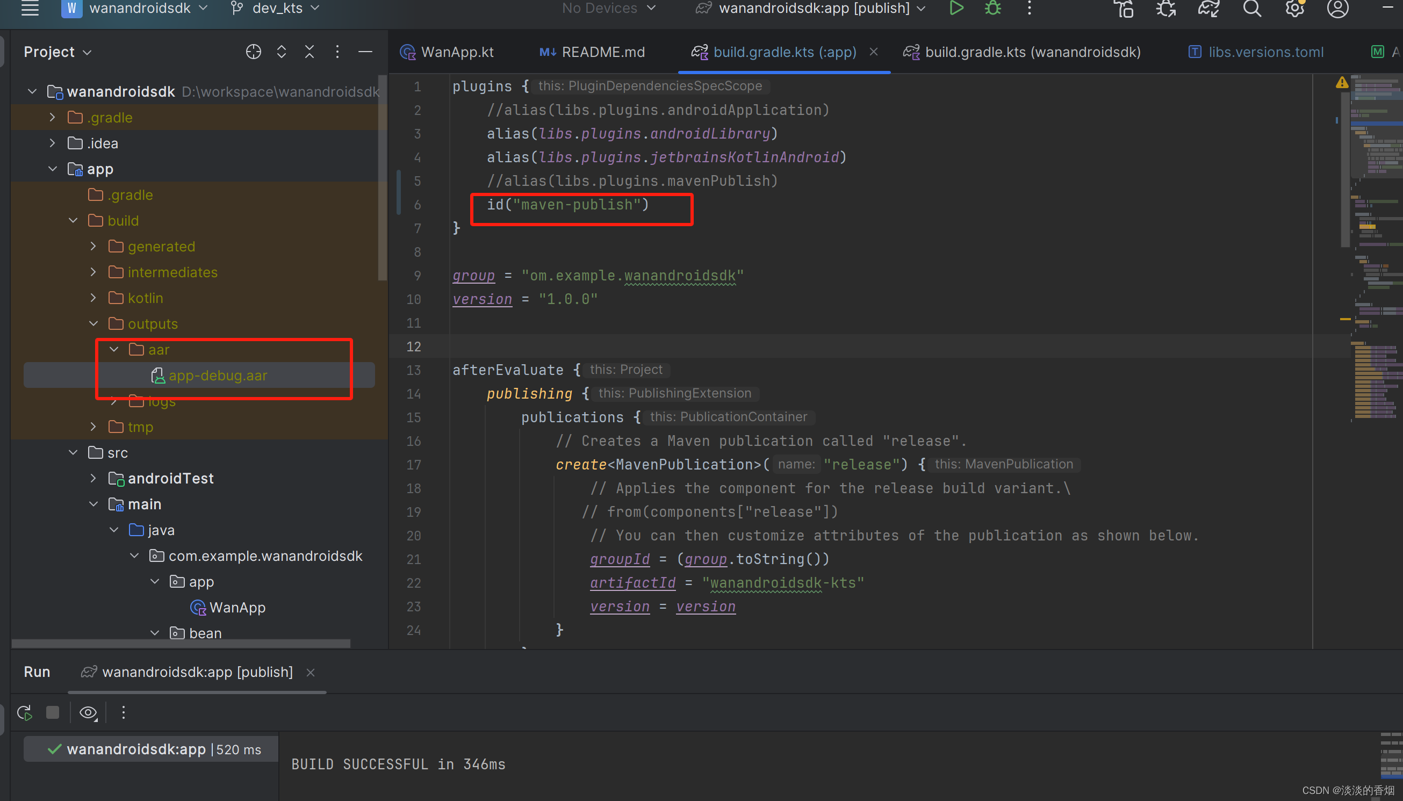Start debugging with the bug icon
Image resolution: width=1403 pixels, height=801 pixels.
(993, 8)
